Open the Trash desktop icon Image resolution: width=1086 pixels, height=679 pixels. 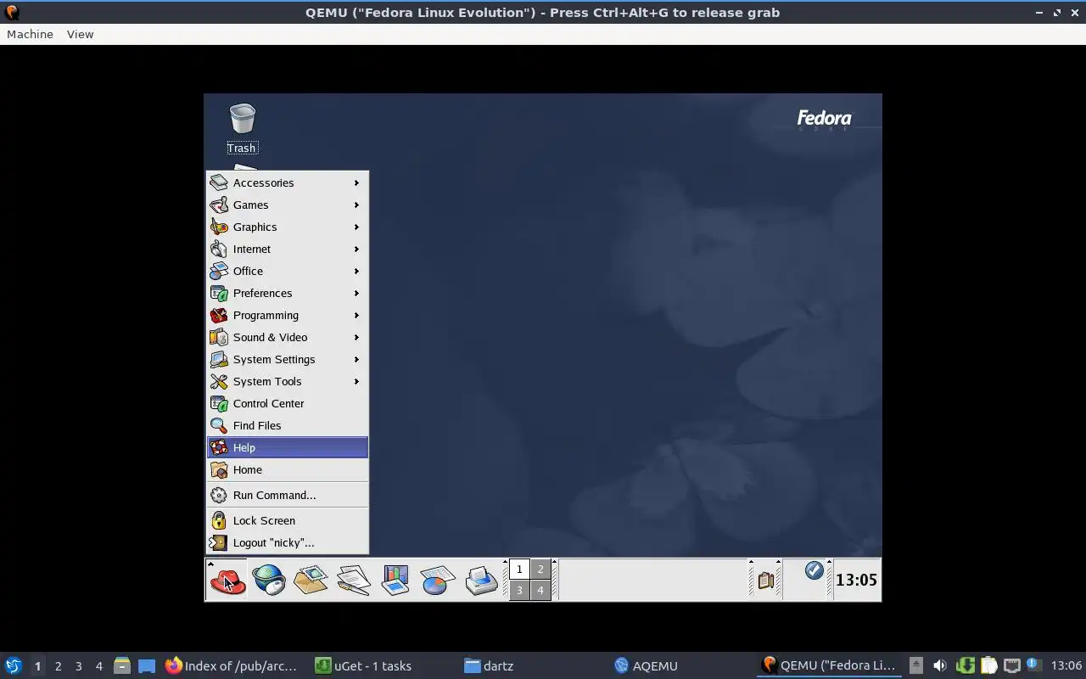coord(242,129)
